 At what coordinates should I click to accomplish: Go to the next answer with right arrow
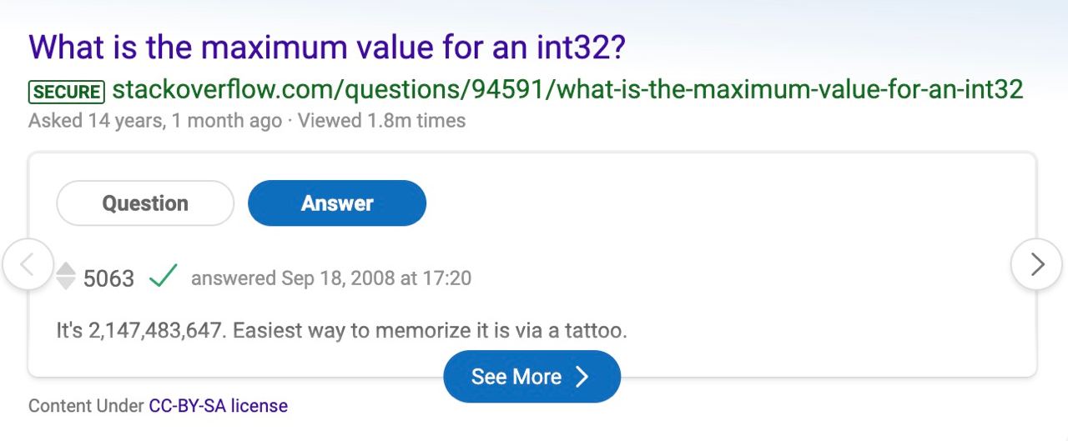[x=1036, y=264]
